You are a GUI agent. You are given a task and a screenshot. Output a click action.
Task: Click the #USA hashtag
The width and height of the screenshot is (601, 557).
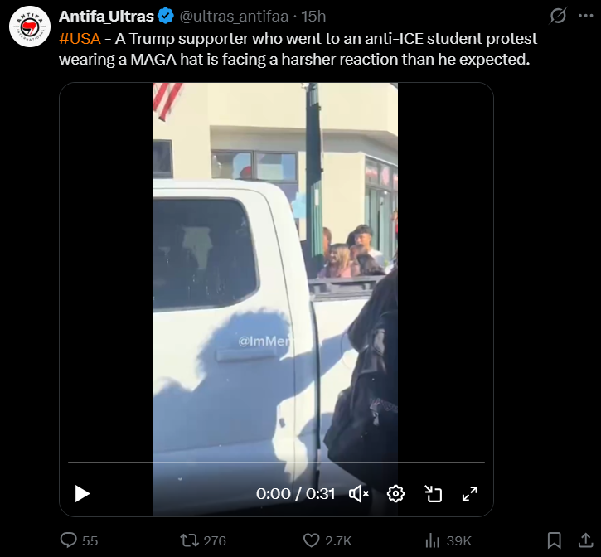click(x=80, y=39)
